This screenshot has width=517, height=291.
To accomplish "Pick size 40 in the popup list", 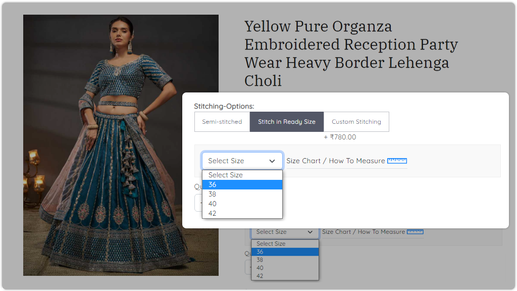I will tap(242, 204).
